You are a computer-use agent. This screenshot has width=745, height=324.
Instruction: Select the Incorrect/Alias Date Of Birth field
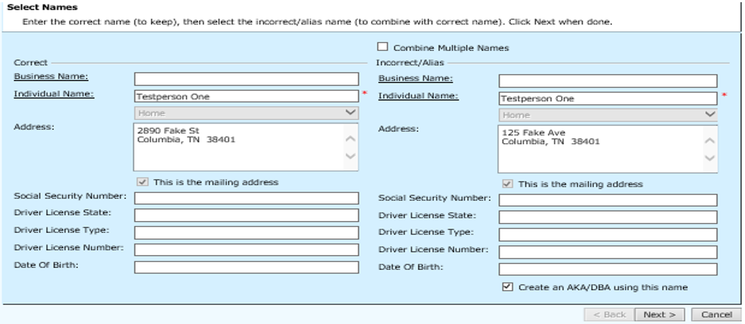click(x=608, y=269)
